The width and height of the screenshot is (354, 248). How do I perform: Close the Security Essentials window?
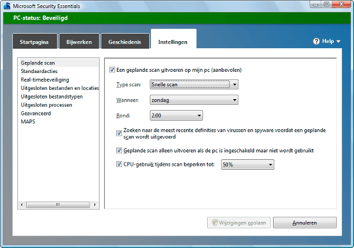(x=341, y=4)
